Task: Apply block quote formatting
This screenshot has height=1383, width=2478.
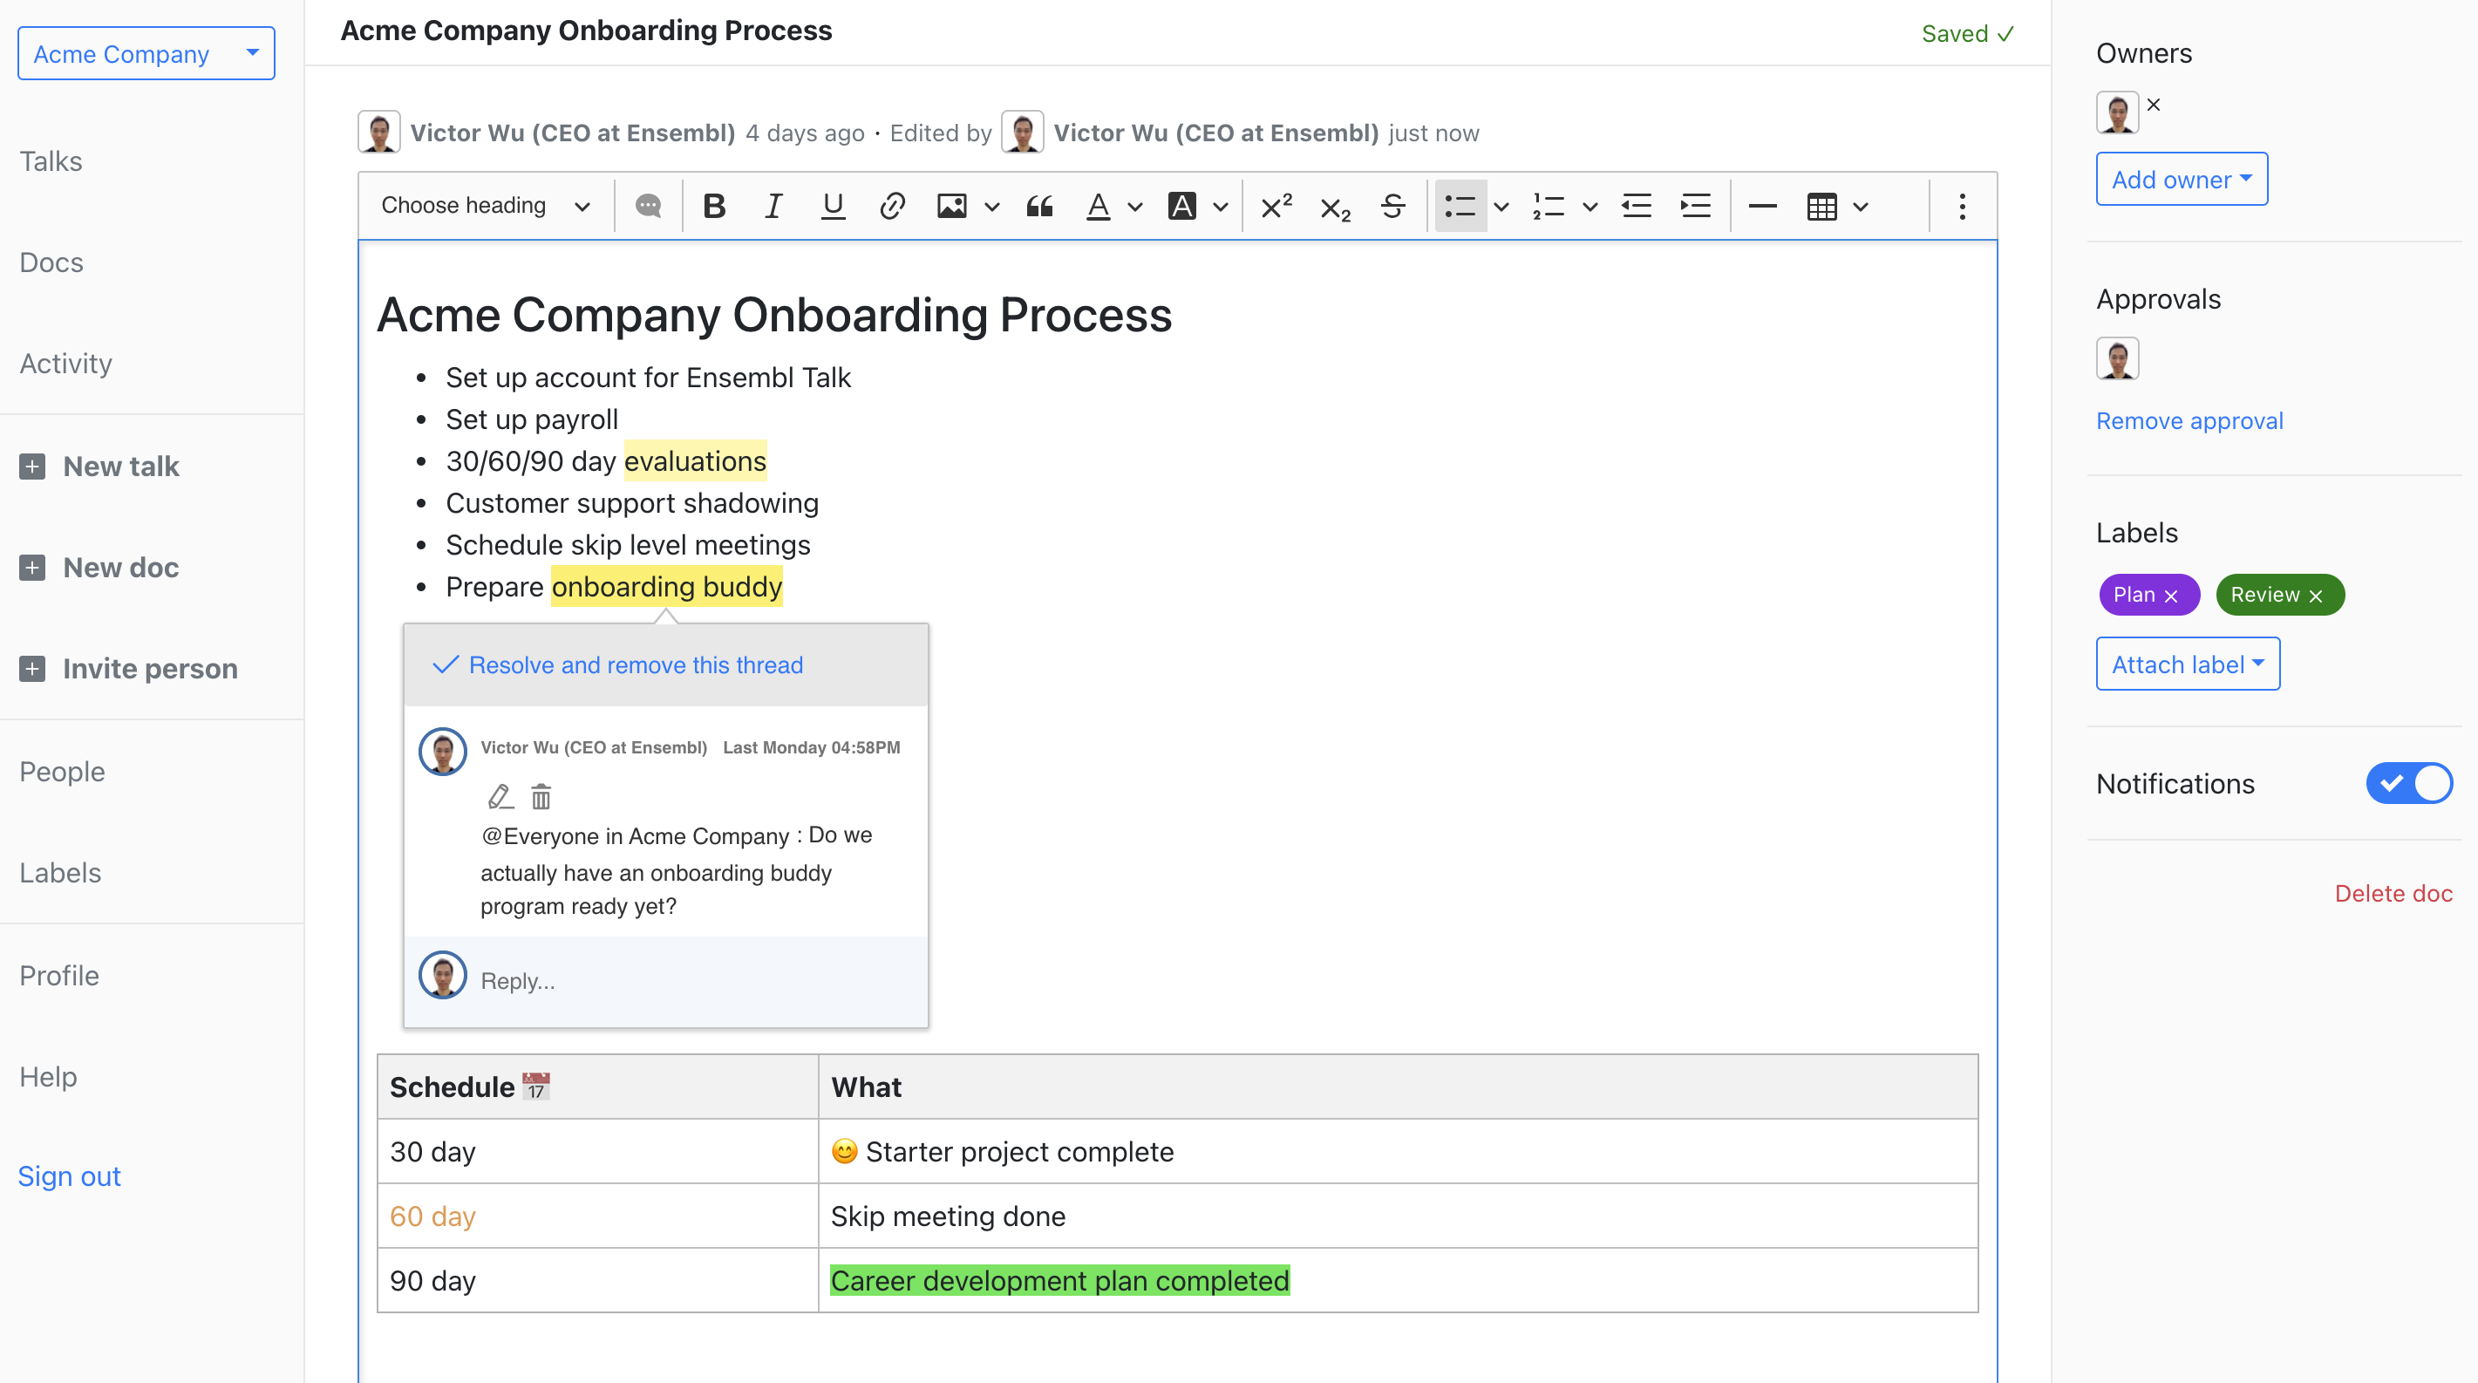Action: click(x=1039, y=206)
